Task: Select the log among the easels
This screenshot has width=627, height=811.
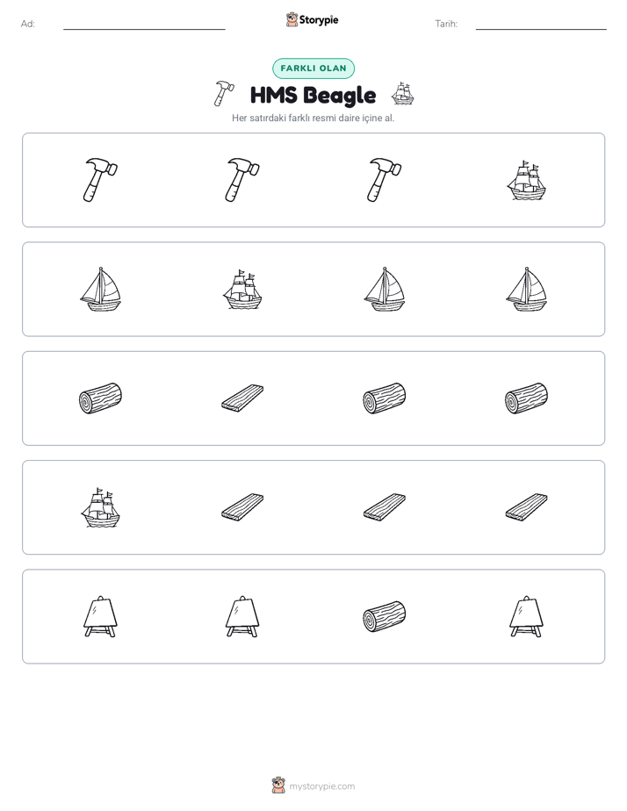Action: [x=385, y=616]
